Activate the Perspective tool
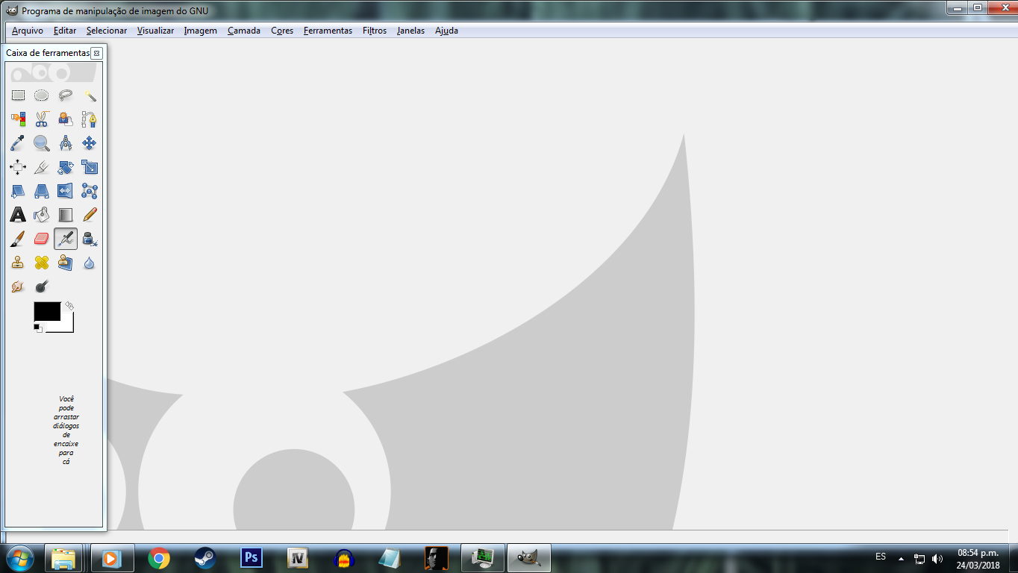 click(x=42, y=191)
